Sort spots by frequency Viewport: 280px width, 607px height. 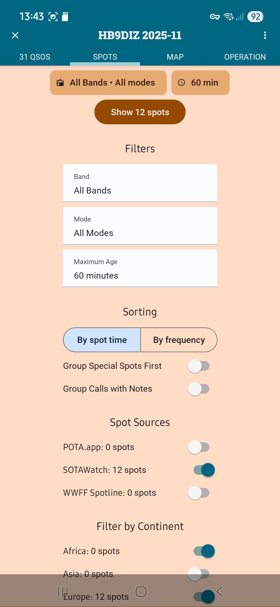tap(179, 340)
